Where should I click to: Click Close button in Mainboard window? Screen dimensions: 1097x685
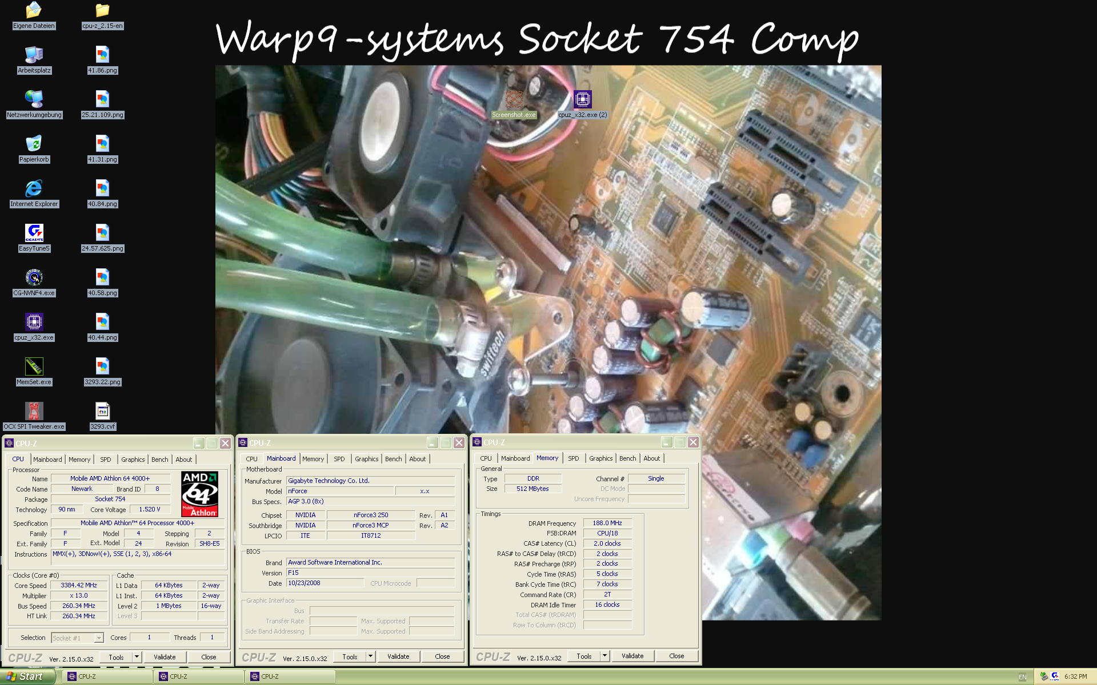[x=442, y=656]
